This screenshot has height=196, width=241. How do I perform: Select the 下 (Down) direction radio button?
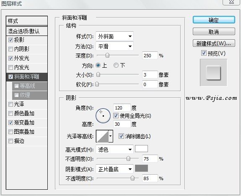tap(116, 66)
